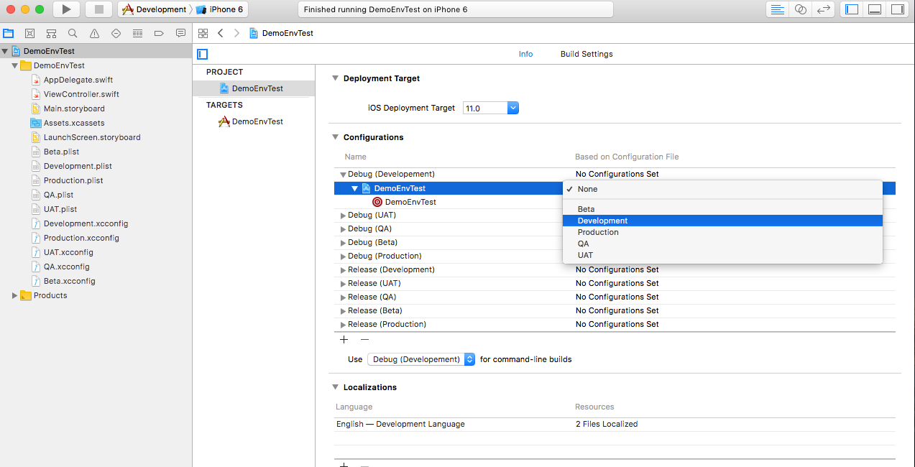Switch to the Build Settings tab
915x467 pixels.
(587, 54)
